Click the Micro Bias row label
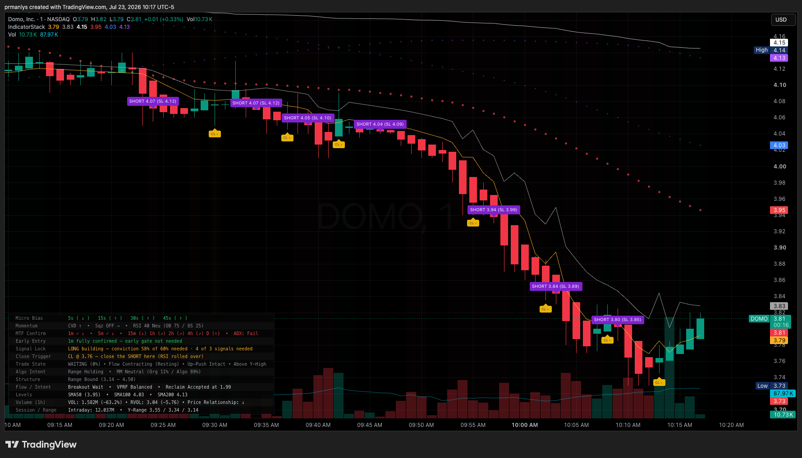The height and width of the screenshot is (458, 802). (29, 318)
